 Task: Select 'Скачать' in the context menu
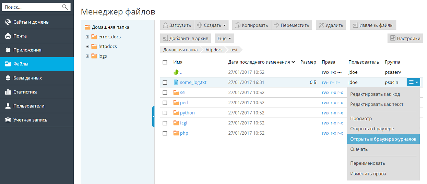tap(359, 149)
